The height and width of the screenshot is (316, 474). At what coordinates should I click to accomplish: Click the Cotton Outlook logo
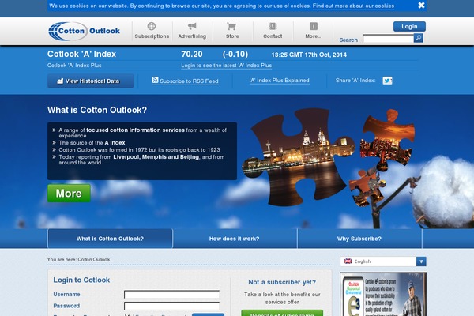pyautogui.click(x=84, y=31)
